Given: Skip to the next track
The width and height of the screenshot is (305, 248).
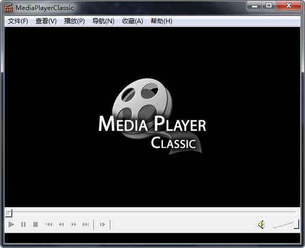Looking at the screenshot, I should (85, 225).
